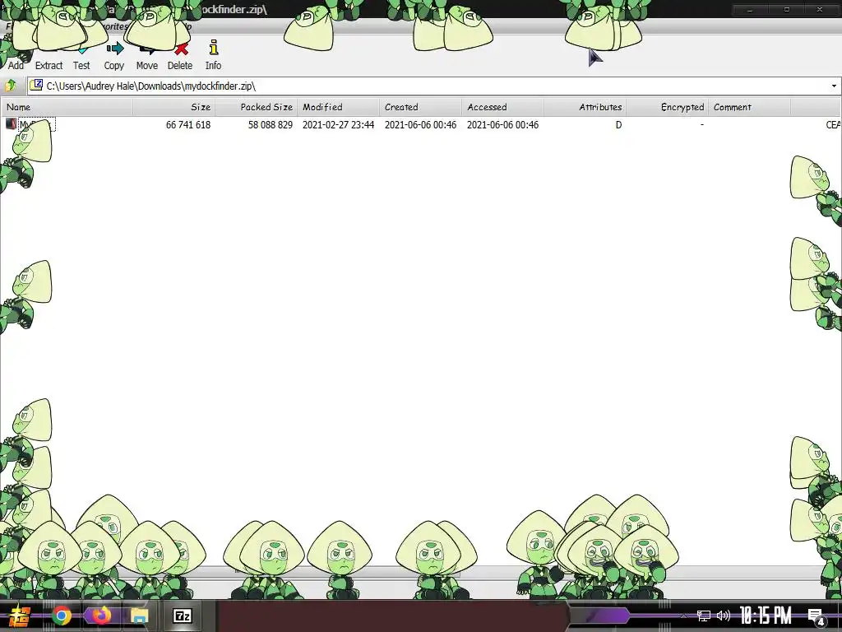Click the Encrypted column header

(667, 107)
